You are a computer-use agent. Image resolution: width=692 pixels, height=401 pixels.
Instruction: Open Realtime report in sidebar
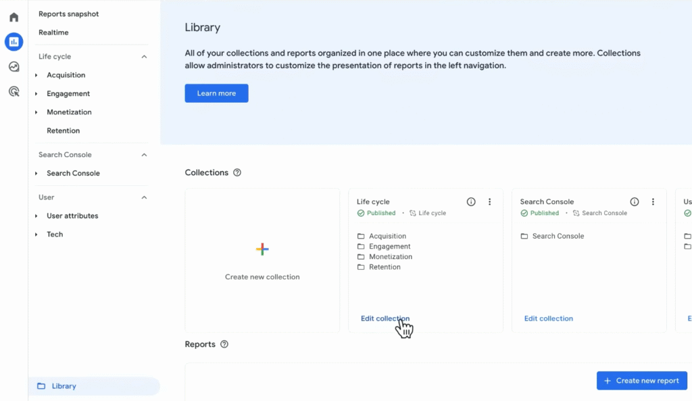tap(53, 32)
